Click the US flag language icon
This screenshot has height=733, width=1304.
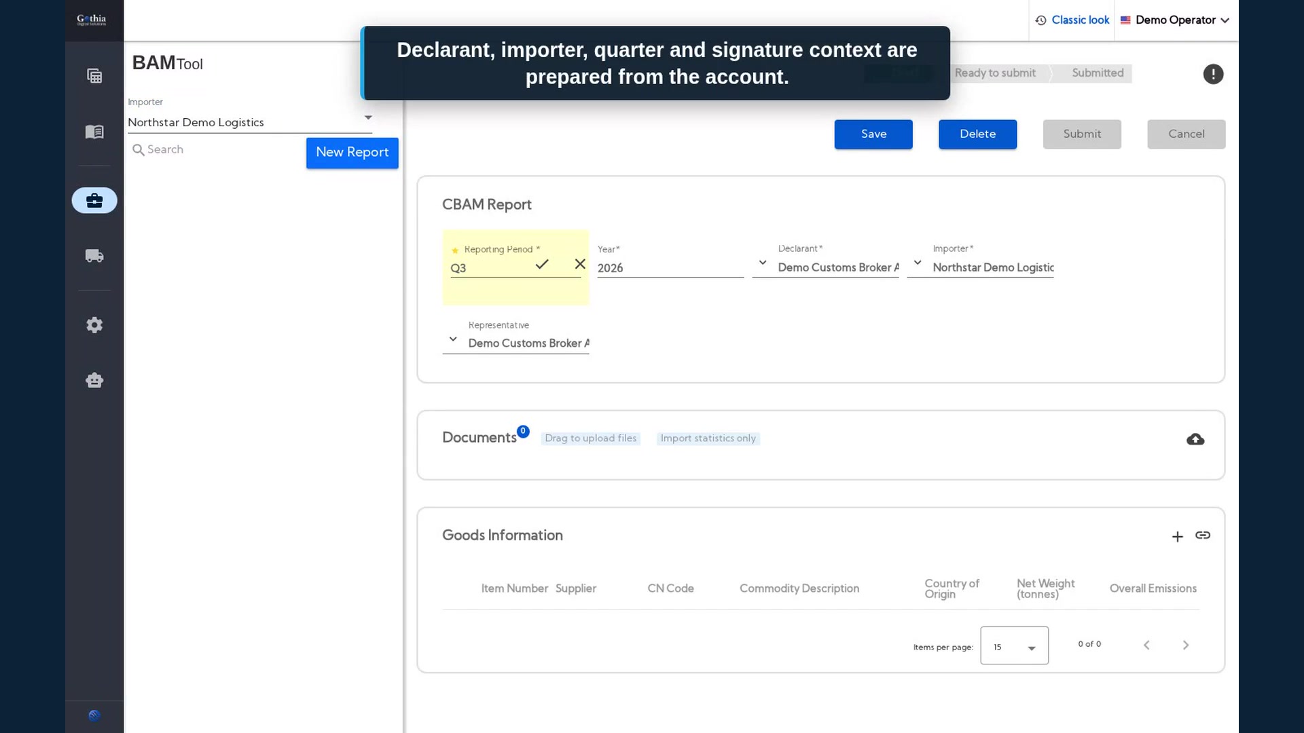coord(1125,20)
